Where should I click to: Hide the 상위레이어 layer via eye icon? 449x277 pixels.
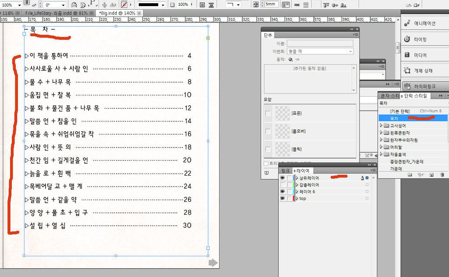coord(282,178)
